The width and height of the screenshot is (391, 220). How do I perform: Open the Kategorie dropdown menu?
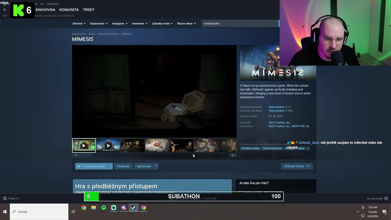(120, 24)
